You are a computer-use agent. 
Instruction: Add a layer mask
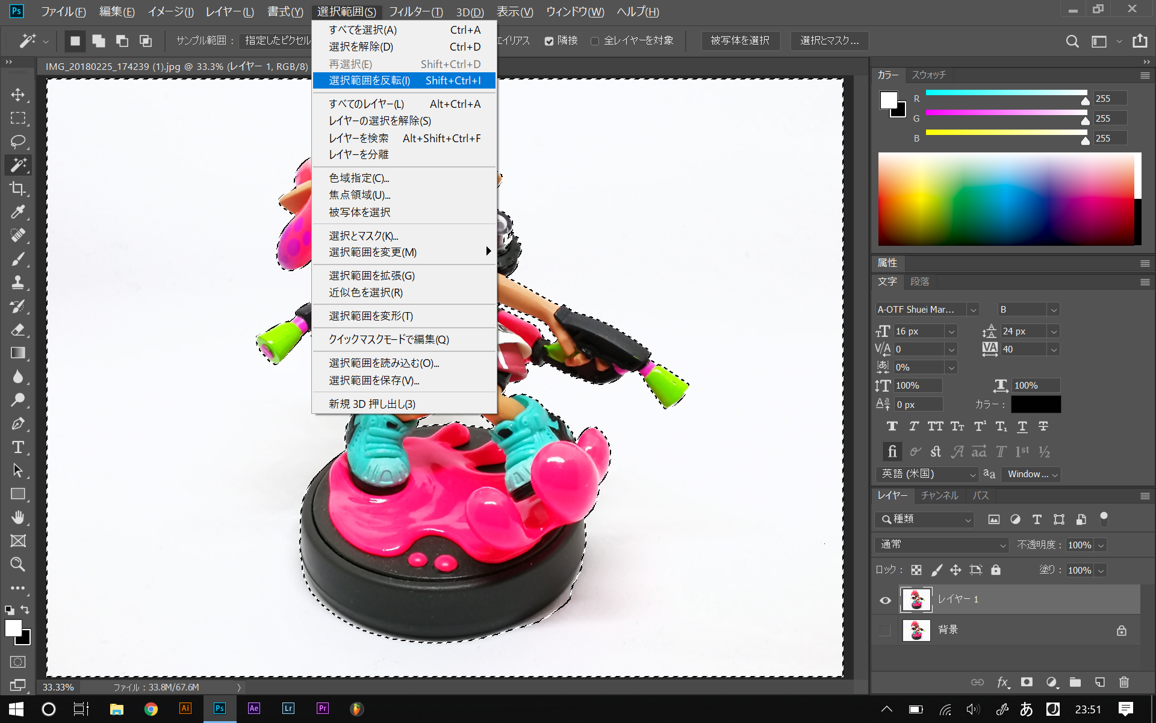tap(1027, 682)
